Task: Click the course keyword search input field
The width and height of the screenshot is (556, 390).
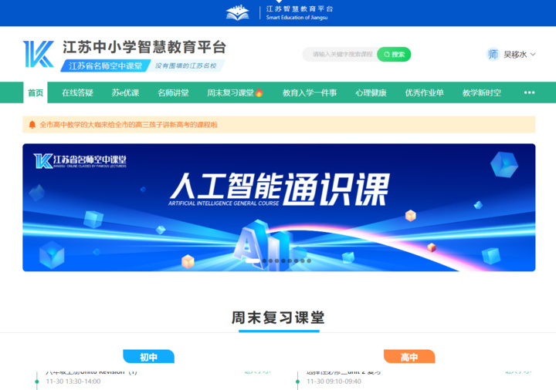Action: pyautogui.click(x=341, y=54)
